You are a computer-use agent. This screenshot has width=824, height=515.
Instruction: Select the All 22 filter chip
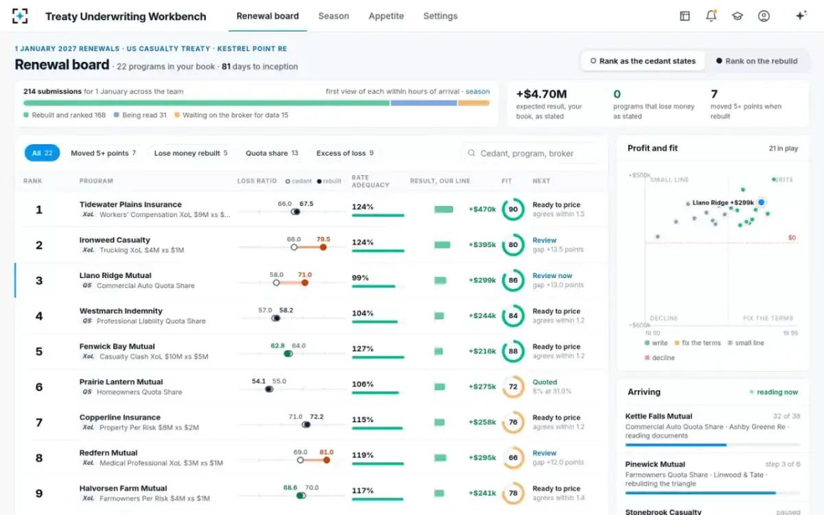tap(43, 153)
